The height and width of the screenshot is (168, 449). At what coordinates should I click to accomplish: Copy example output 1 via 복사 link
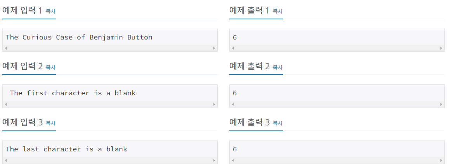(277, 12)
